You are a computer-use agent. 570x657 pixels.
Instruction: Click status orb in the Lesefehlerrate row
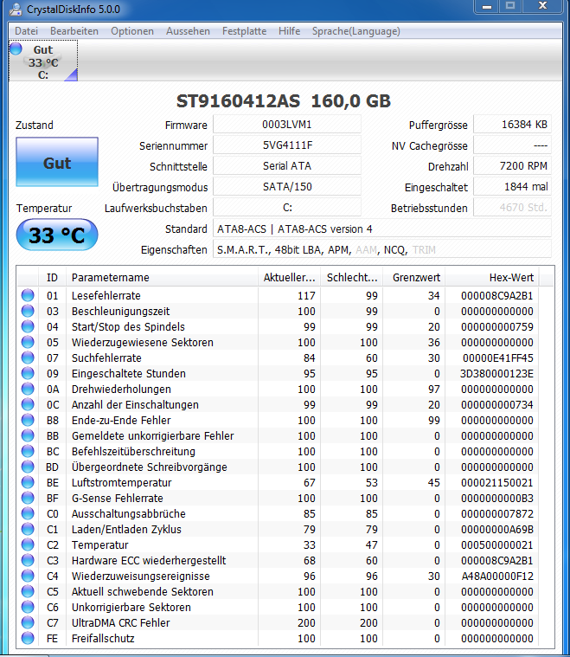pyautogui.click(x=28, y=295)
